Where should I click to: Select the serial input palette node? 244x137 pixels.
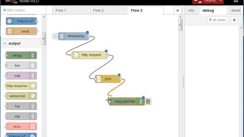21,31
